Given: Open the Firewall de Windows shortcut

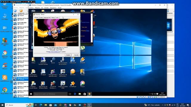Looking at the screenshot, I should pos(53,85).
